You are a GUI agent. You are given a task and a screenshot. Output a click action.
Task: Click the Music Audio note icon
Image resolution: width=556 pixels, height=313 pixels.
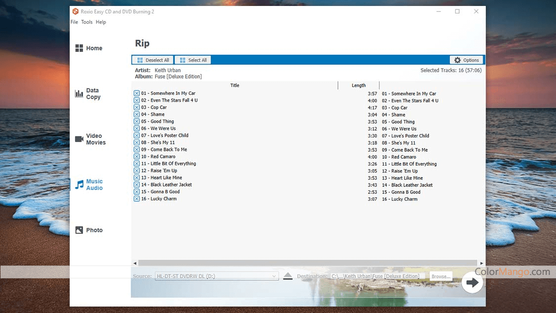point(79,184)
